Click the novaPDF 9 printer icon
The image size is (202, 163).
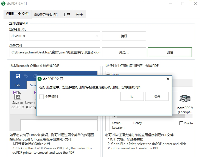pos(185,98)
